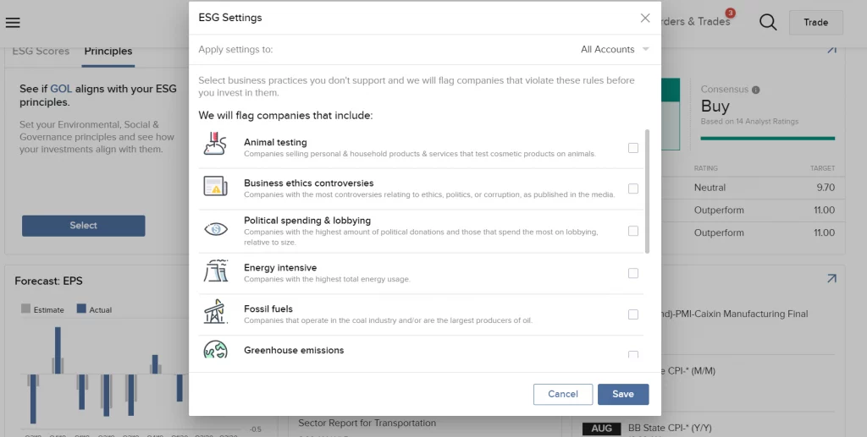Image resolution: width=867 pixels, height=437 pixels.
Task: Click the Business ethics controversies icon
Action: [x=215, y=187]
